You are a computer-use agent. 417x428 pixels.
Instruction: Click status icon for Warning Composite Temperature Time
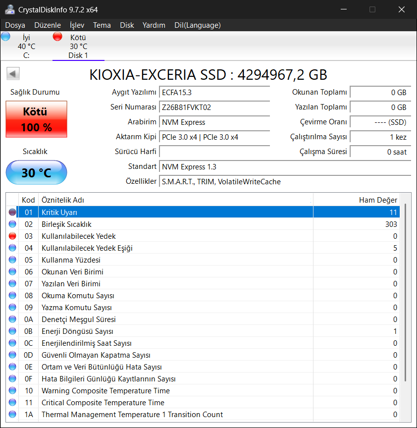(x=12, y=391)
